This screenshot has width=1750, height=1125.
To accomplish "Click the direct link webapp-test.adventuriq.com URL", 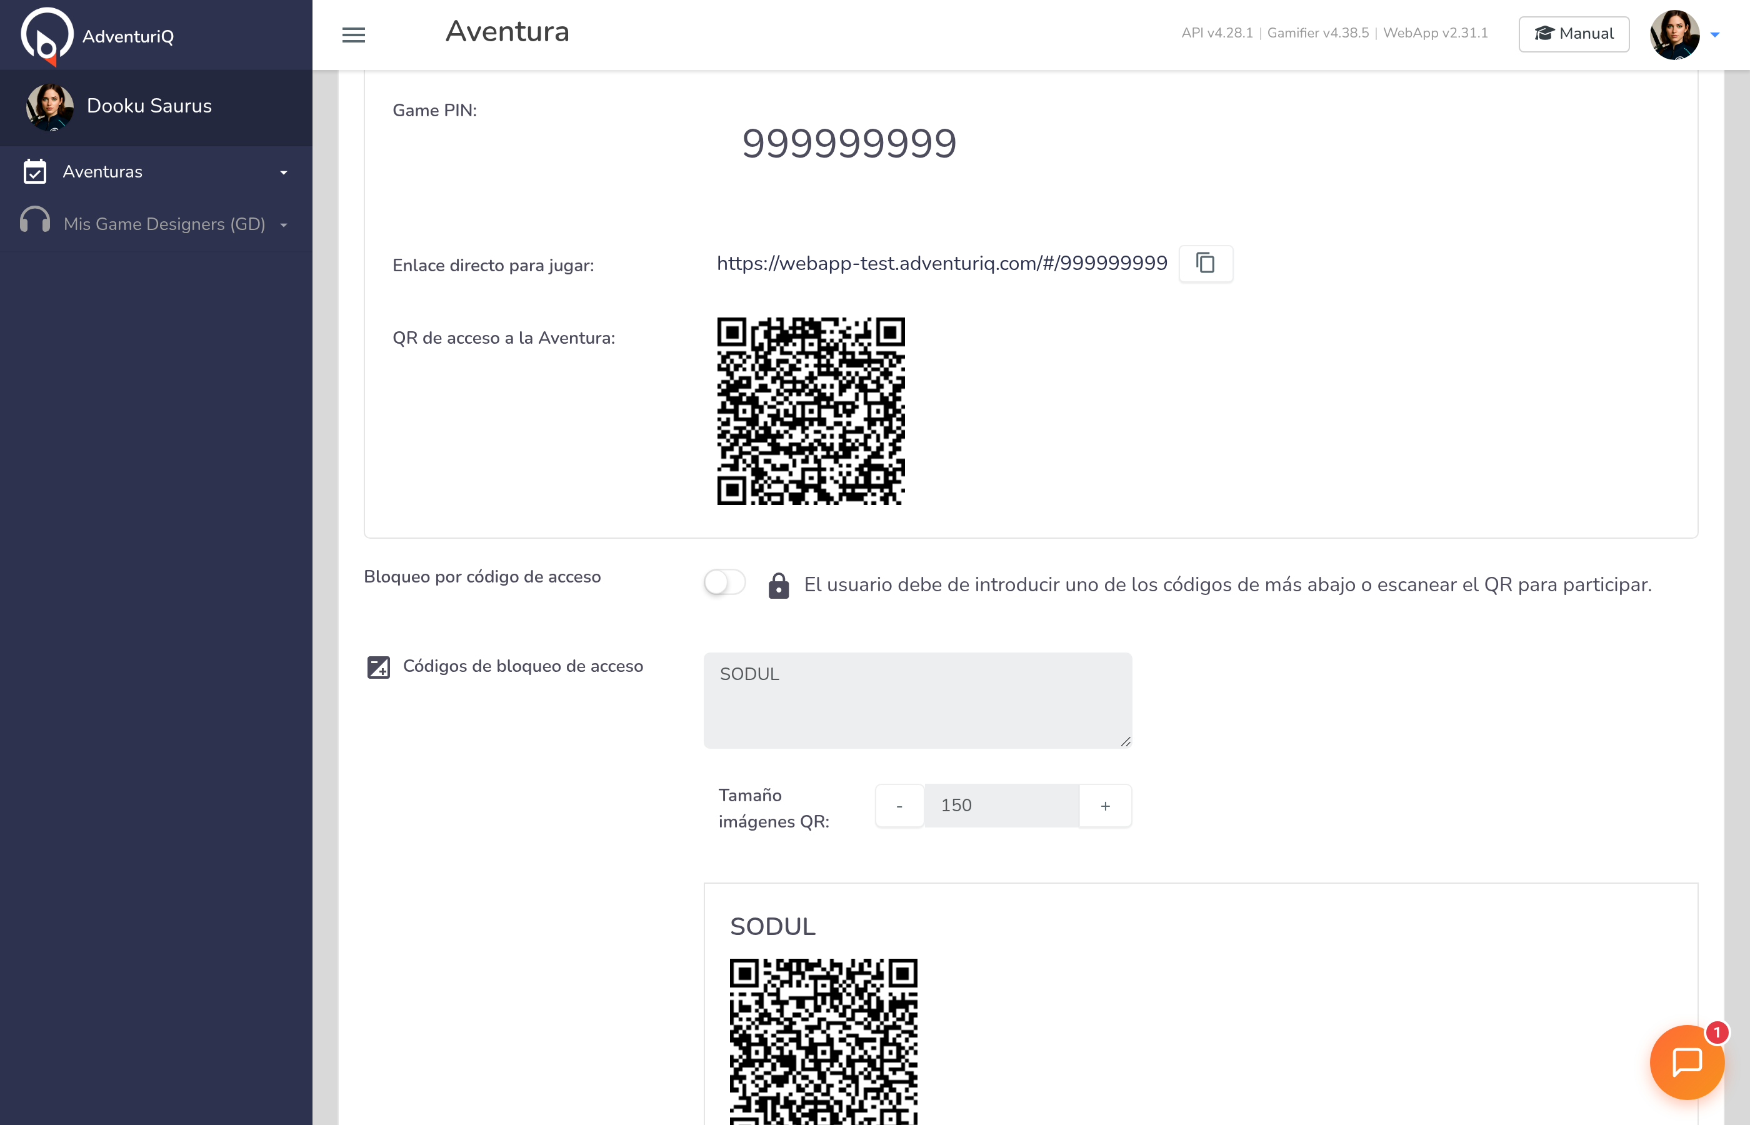I will [942, 264].
